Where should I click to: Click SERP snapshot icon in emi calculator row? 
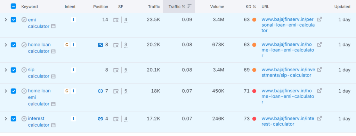[116, 20]
